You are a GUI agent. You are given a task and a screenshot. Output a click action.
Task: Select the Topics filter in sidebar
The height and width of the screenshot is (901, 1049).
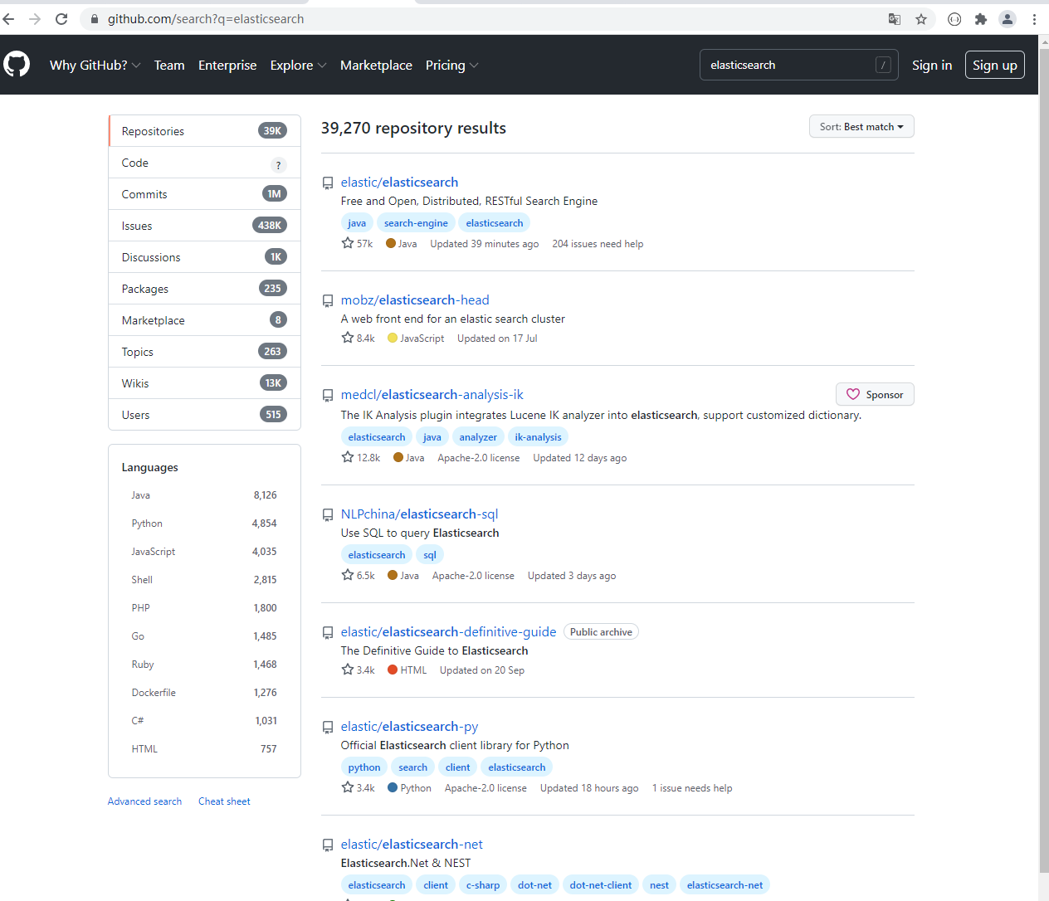tap(204, 352)
